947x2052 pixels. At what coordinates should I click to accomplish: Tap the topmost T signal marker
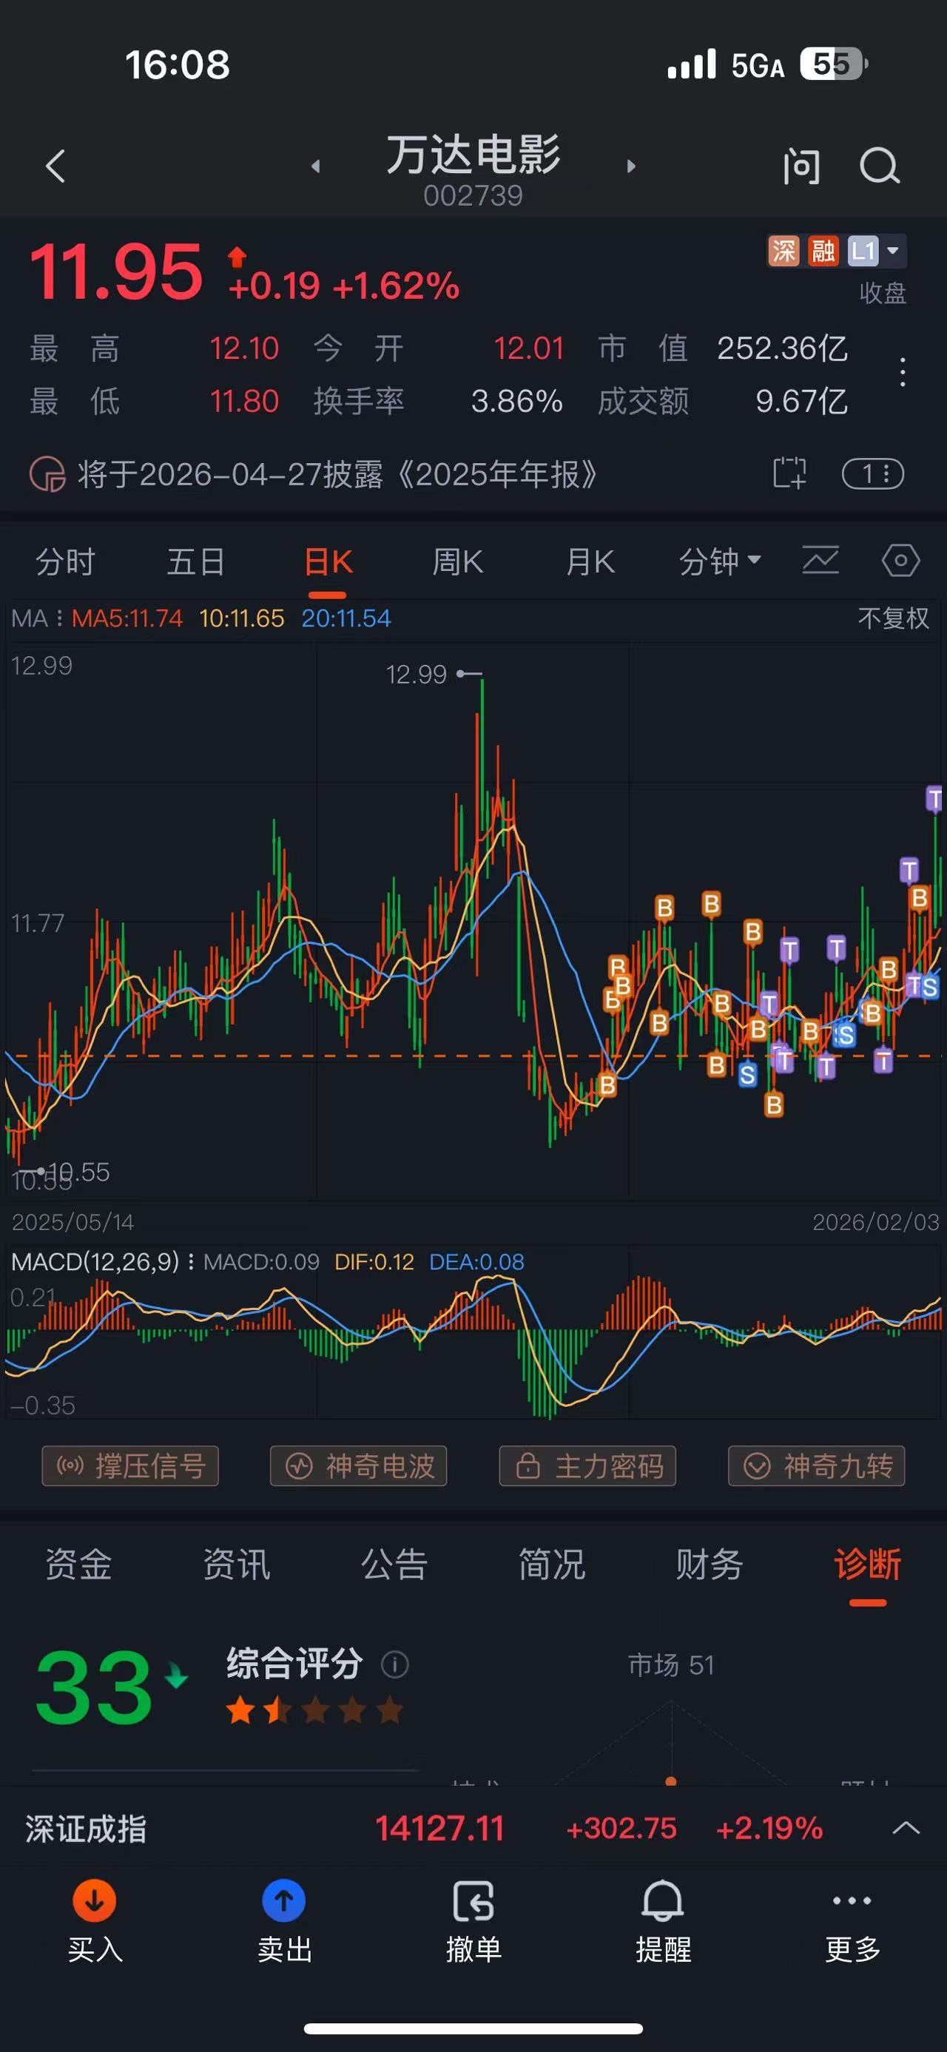pyautogui.click(x=934, y=798)
